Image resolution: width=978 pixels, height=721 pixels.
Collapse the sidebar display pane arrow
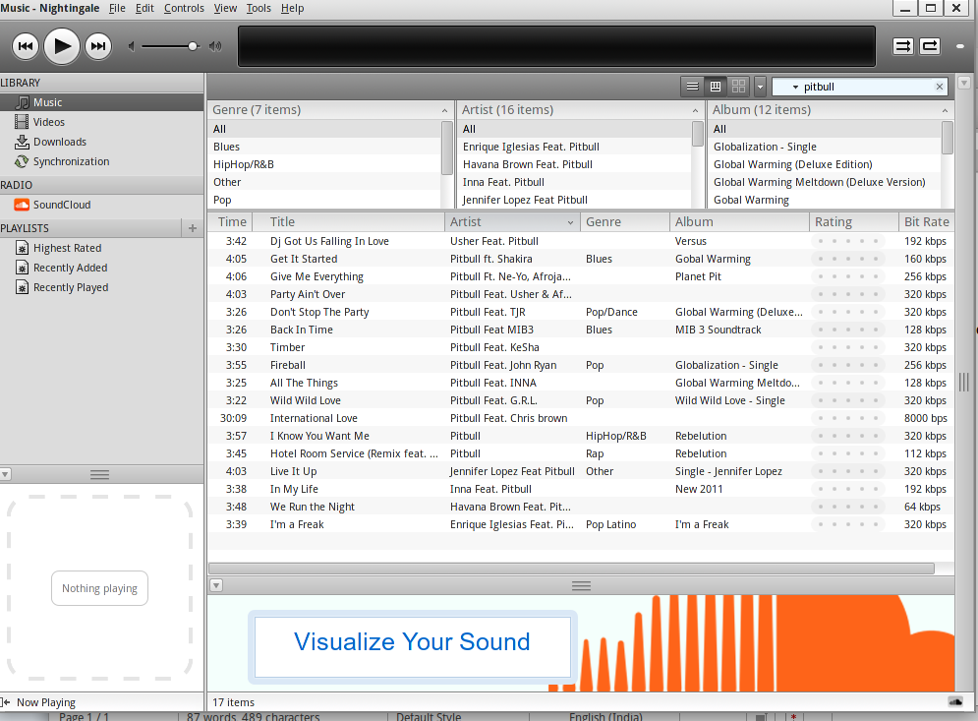click(x=5, y=474)
